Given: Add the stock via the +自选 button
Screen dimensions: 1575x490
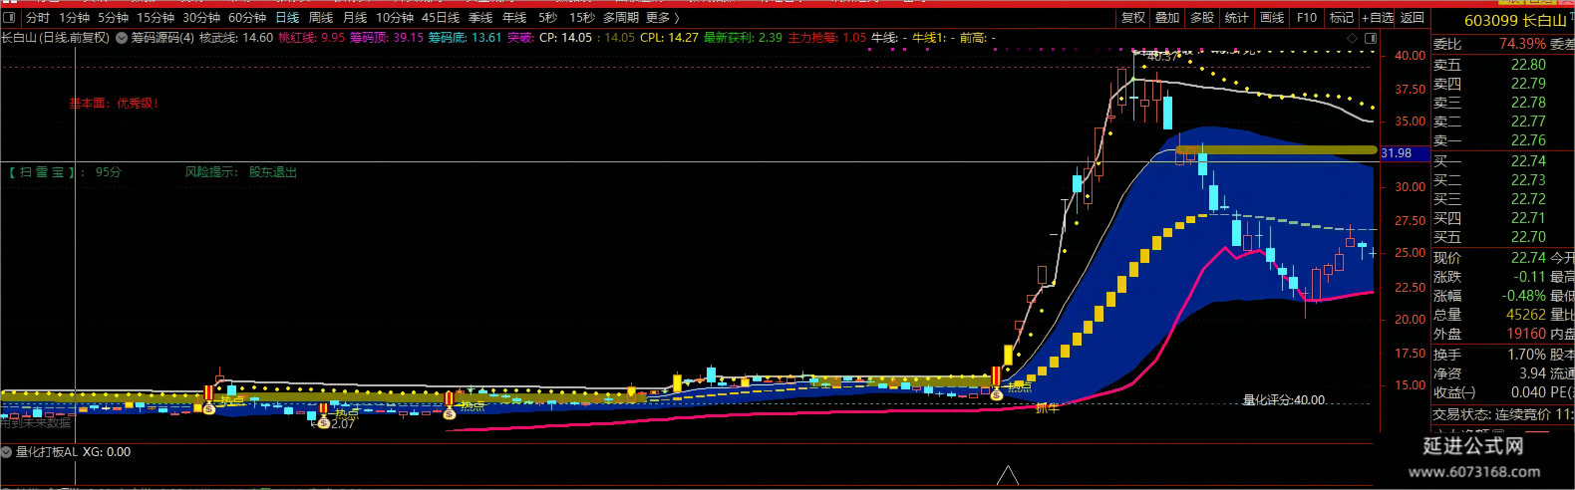Looking at the screenshot, I should [1379, 18].
